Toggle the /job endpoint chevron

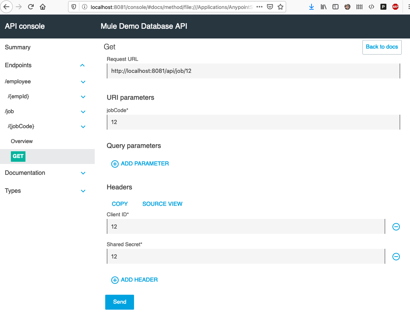pyautogui.click(x=83, y=112)
